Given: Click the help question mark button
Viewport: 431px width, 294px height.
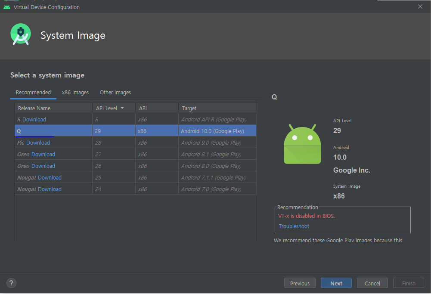Looking at the screenshot, I should click(11, 283).
